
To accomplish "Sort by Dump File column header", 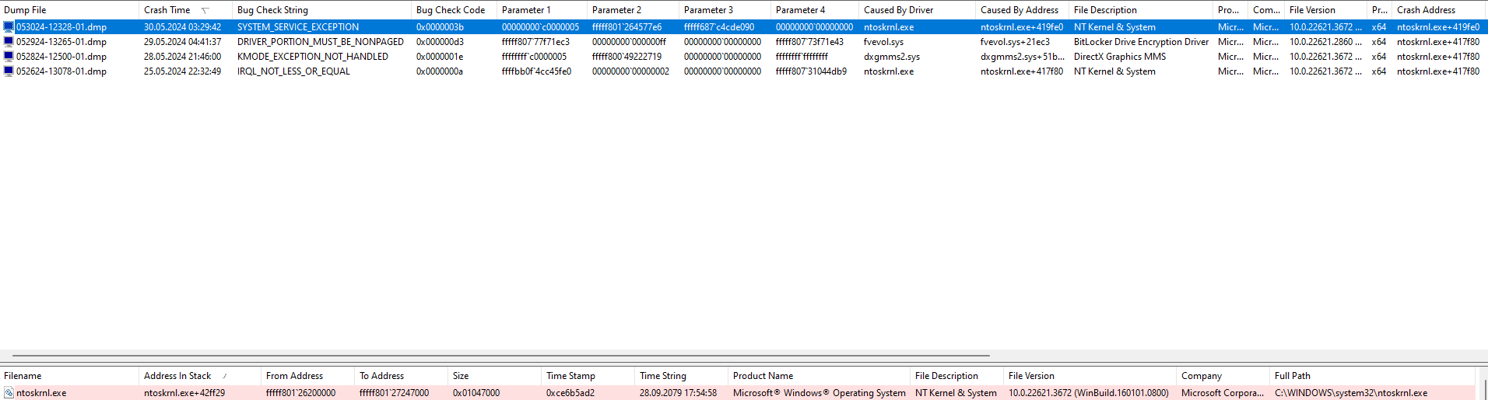I will click(69, 10).
